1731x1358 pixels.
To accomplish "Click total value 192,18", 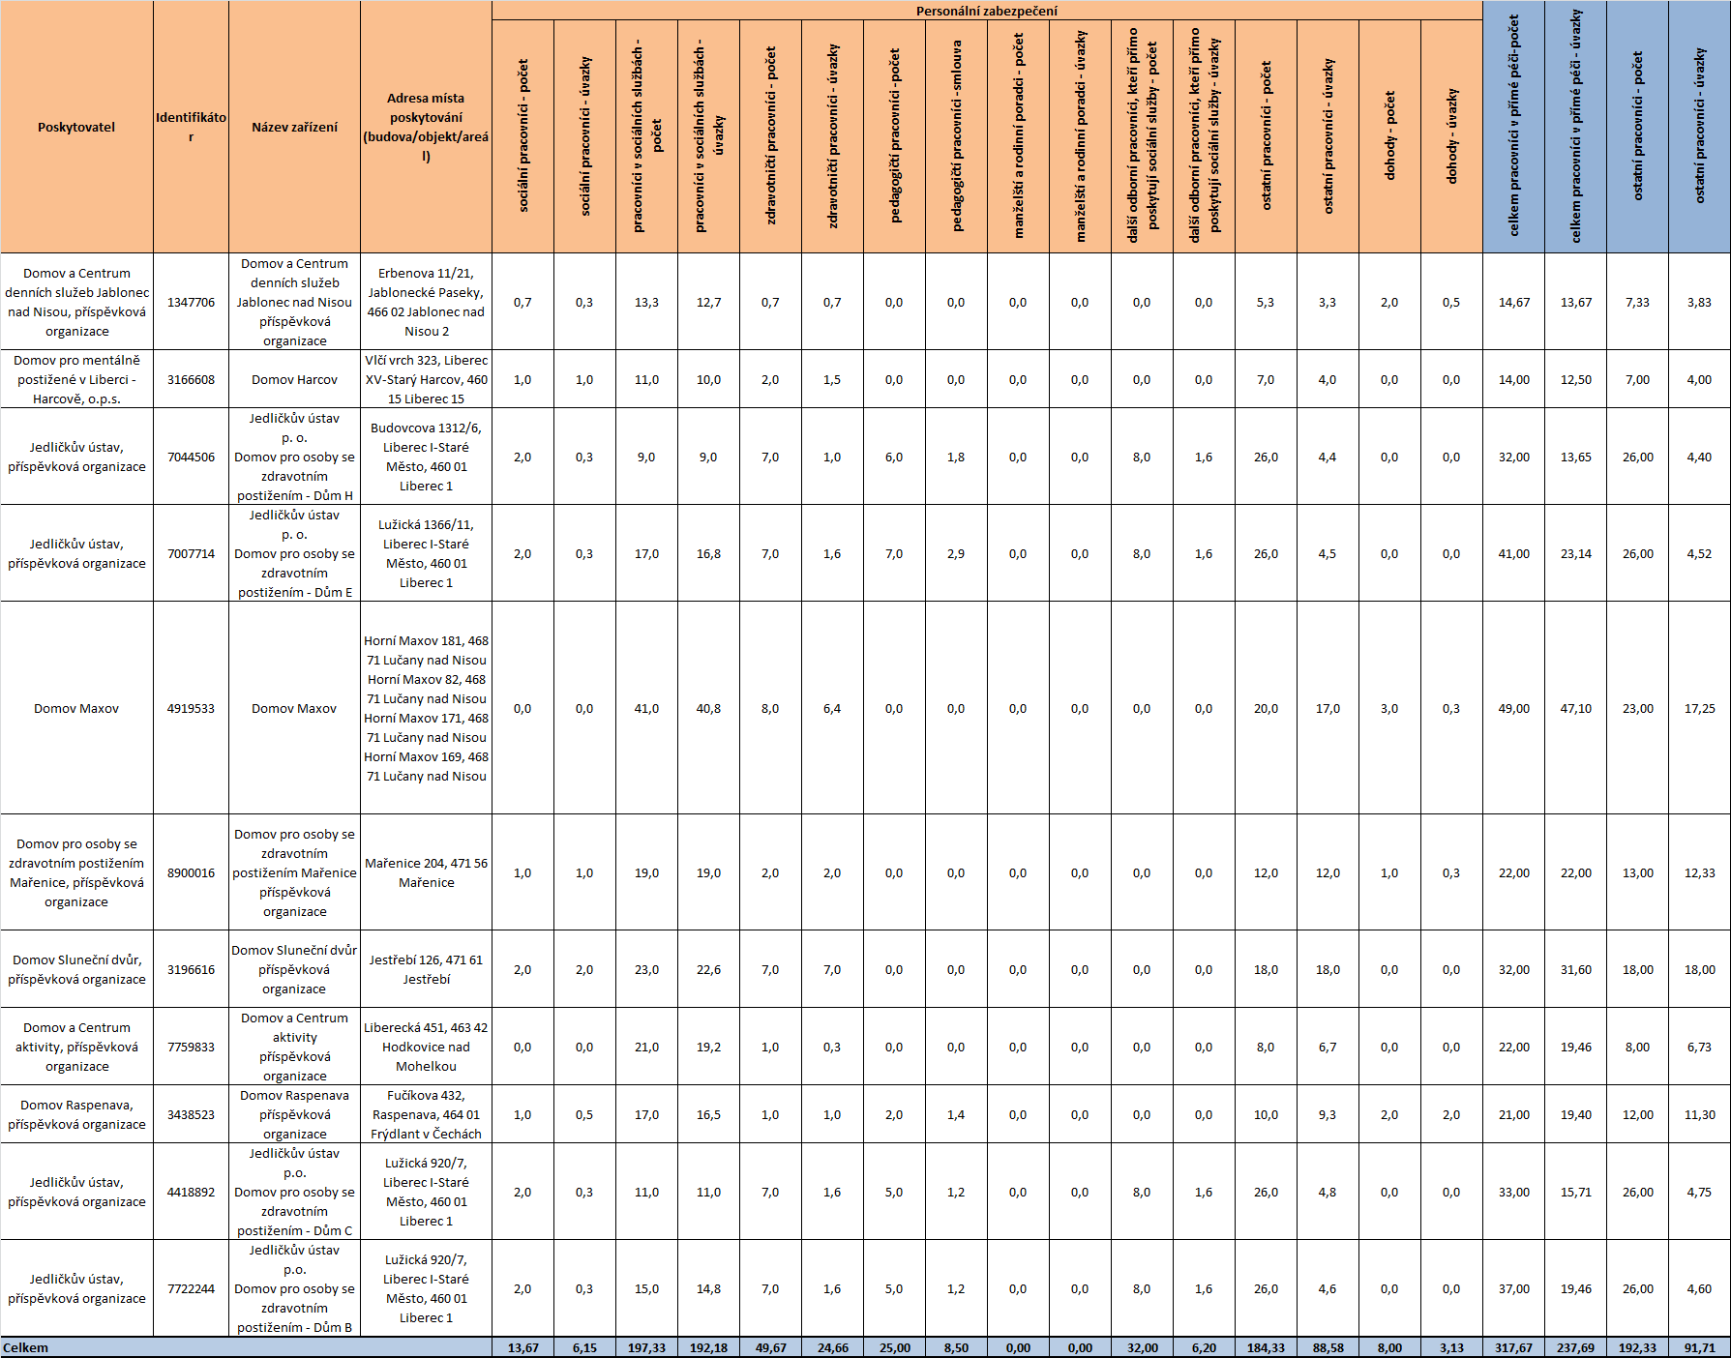I will pyautogui.click(x=708, y=1347).
